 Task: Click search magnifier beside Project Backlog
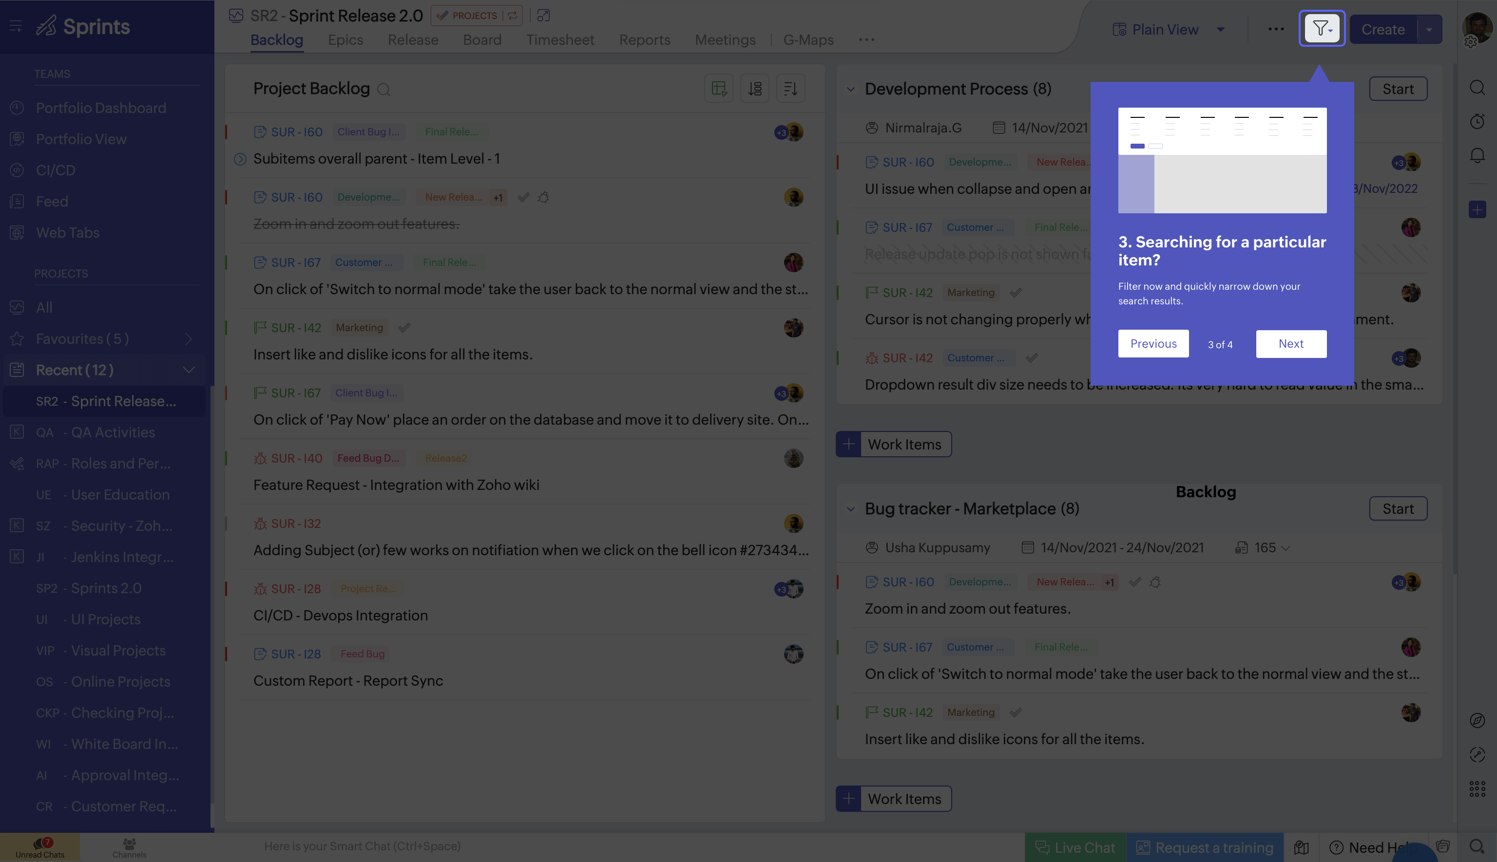tap(384, 90)
